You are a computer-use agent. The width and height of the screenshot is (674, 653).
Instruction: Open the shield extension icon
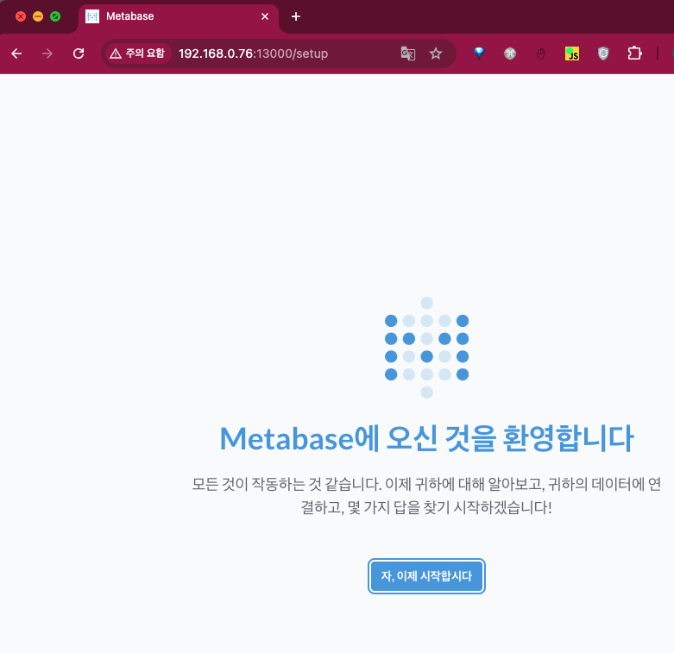point(603,53)
